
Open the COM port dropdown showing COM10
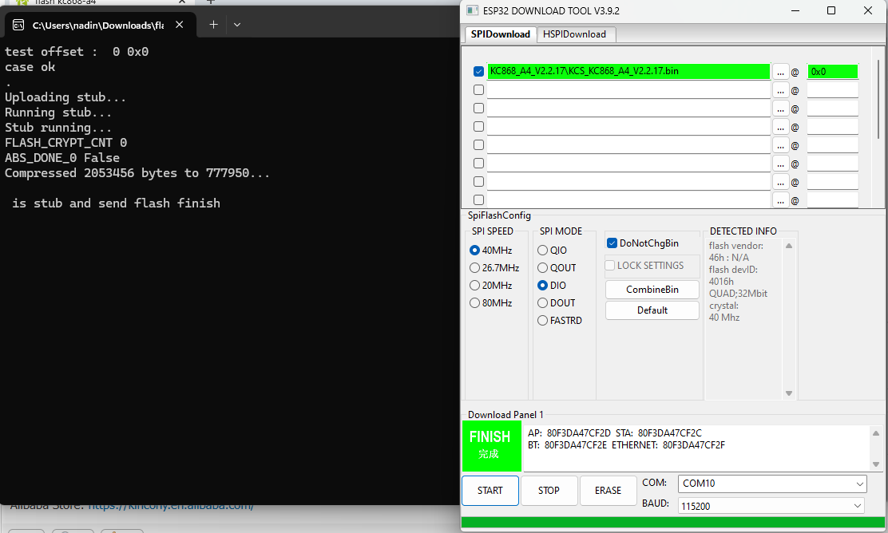(771, 484)
